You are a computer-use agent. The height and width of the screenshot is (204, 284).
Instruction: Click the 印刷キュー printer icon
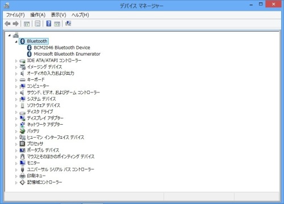22,176
